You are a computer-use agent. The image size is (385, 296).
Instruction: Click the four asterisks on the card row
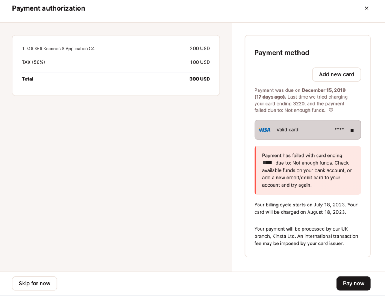[x=339, y=129]
